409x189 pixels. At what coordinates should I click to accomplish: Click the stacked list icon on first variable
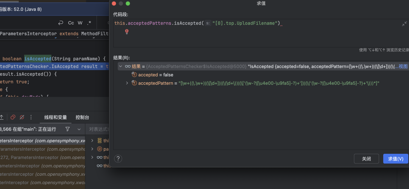click(x=99, y=141)
